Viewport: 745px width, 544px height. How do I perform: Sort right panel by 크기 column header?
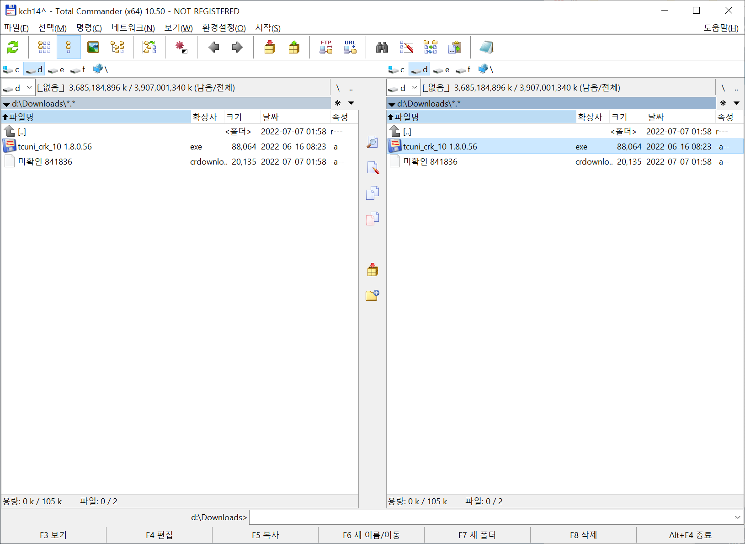[x=628, y=117]
